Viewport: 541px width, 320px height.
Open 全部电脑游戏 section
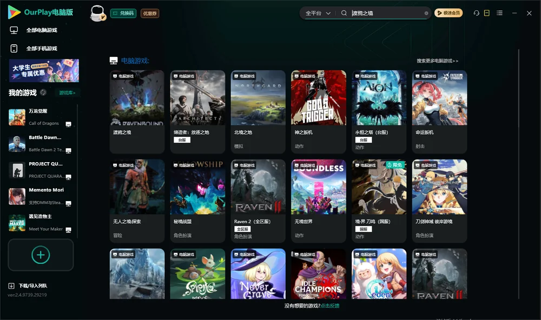pos(42,30)
